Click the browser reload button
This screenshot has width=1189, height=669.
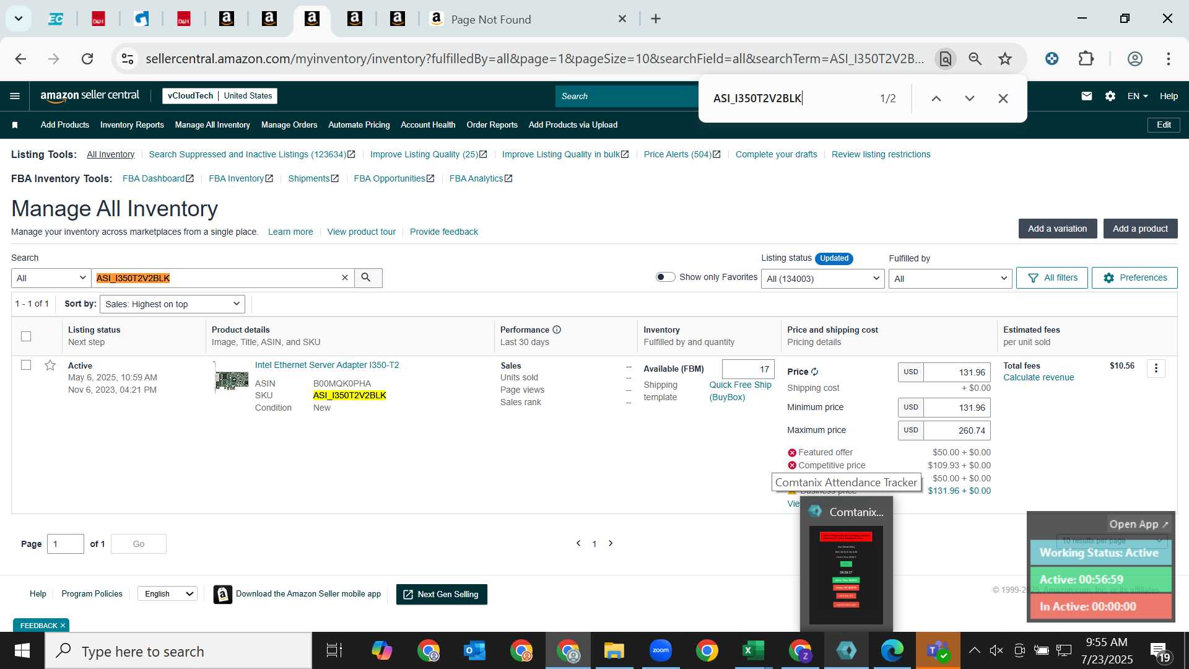point(87,59)
